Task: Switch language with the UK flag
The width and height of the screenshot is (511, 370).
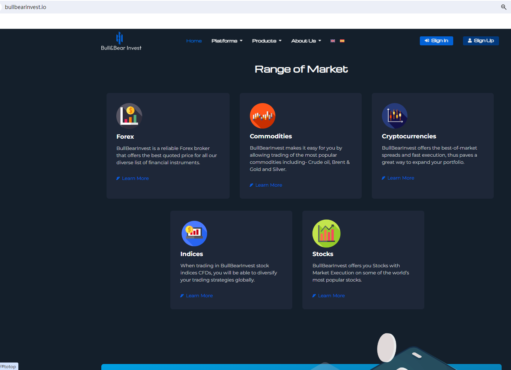Action: (x=333, y=41)
